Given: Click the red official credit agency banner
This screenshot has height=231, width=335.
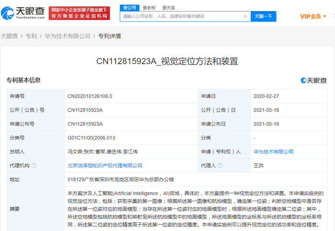Looking at the screenshot, I should pyautogui.click(x=79, y=13).
